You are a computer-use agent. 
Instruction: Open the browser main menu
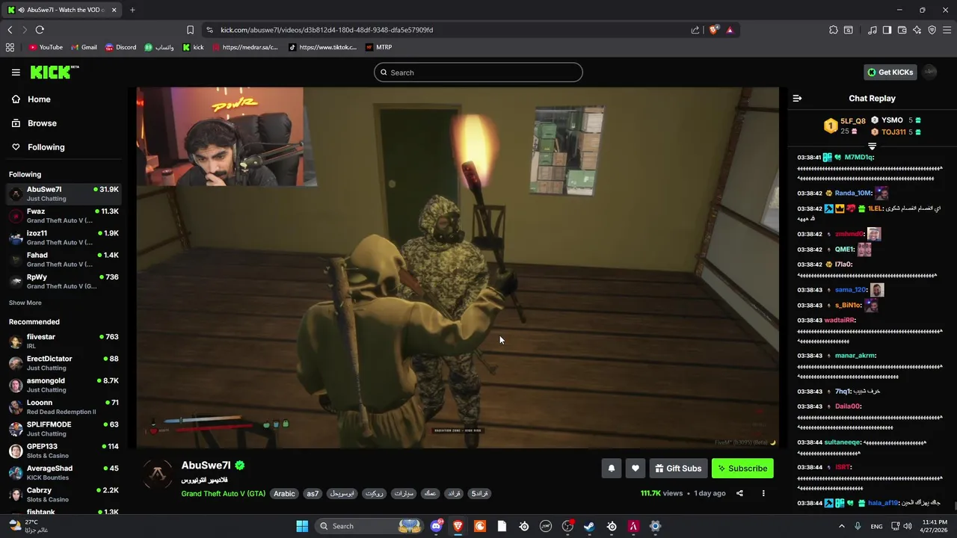pos(948,30)
